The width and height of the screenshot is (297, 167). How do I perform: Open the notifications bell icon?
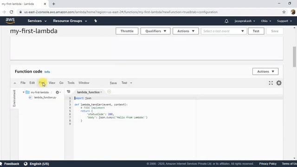coord(226,21)
